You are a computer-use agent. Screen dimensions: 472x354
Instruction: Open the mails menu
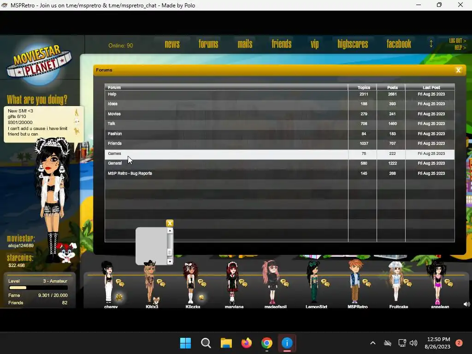pos(245,44)
